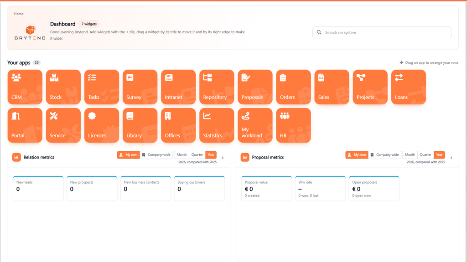Image resolution: width=467 pixels, height=262 pixels.
Task: Open the Projects app tile
Action: pos(370,87)
